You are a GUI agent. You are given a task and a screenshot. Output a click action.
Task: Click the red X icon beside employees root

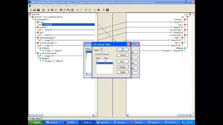click(30, 14)
